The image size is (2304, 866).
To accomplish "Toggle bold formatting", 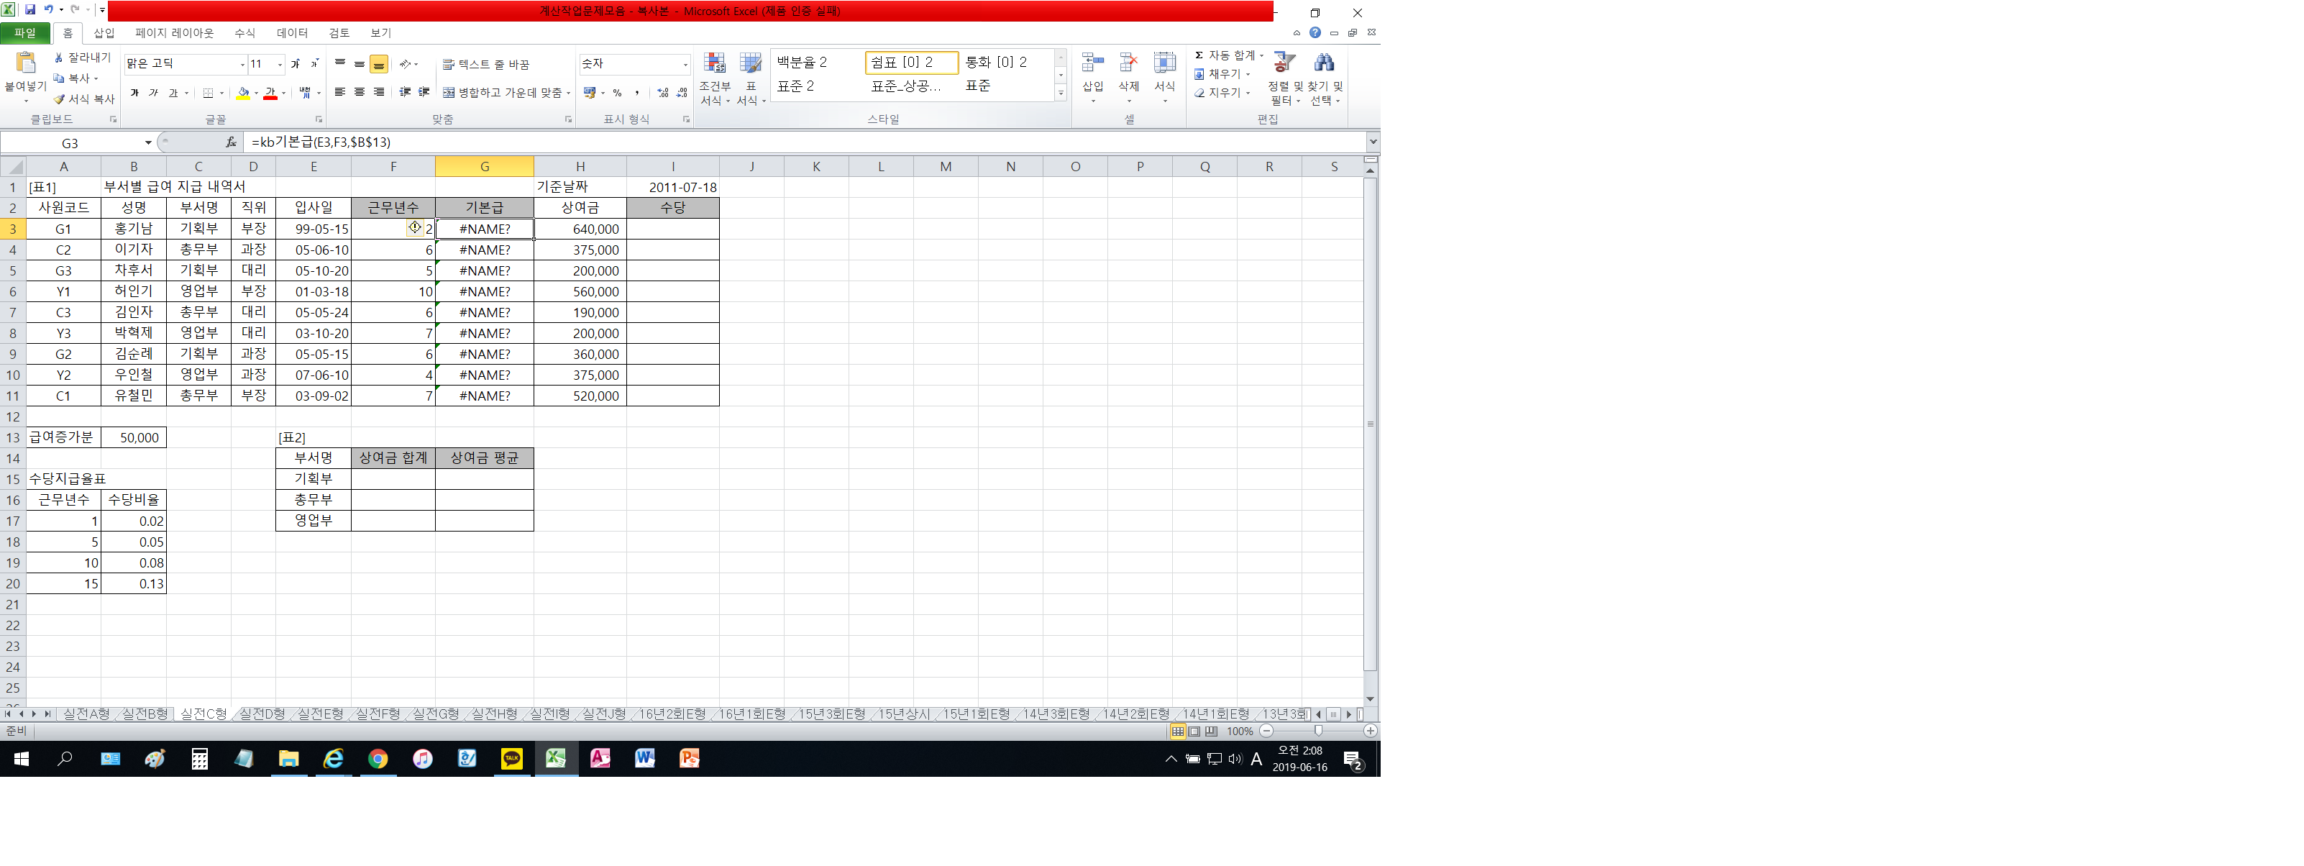I will pyautogui.click(x=134, y=93).
